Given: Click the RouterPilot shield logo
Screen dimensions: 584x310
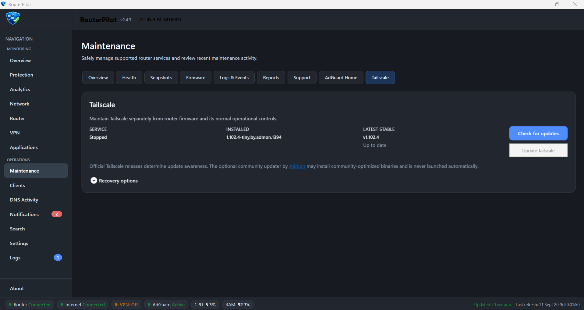Looking at the screenshot, I should pos(13,18).
